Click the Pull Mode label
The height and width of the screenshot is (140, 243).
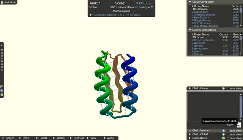10,2
